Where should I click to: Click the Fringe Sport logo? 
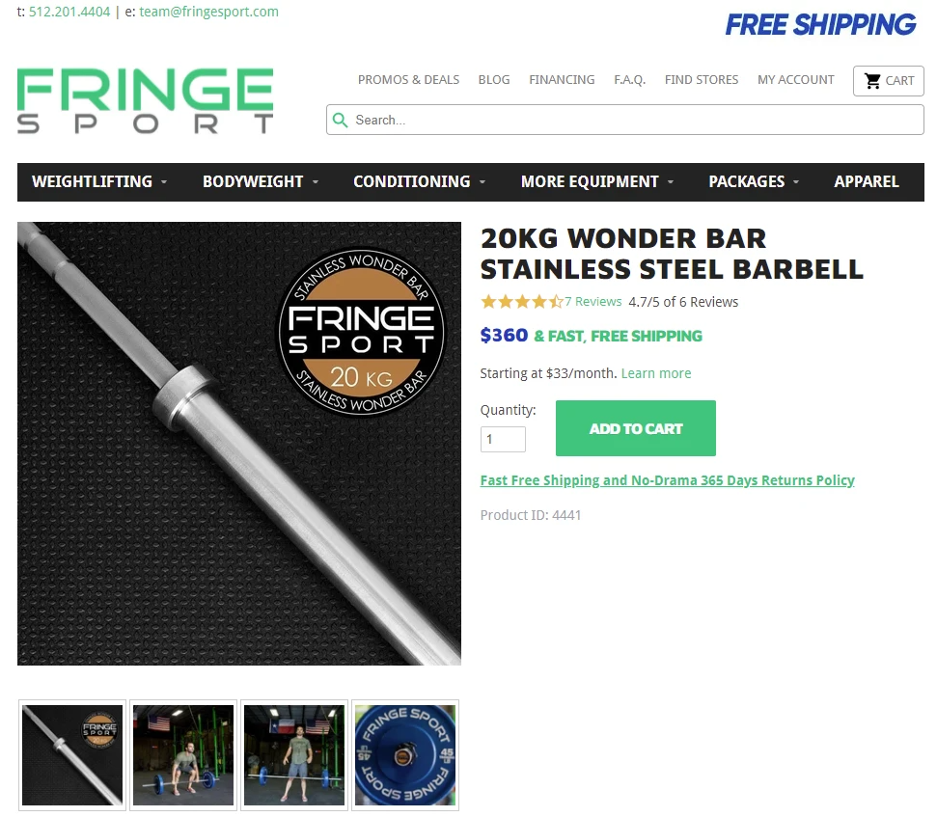point(145,100)
